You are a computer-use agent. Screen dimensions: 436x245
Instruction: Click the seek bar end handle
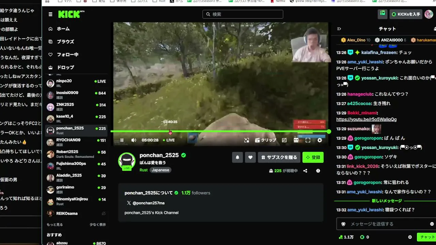click(329, 131)
